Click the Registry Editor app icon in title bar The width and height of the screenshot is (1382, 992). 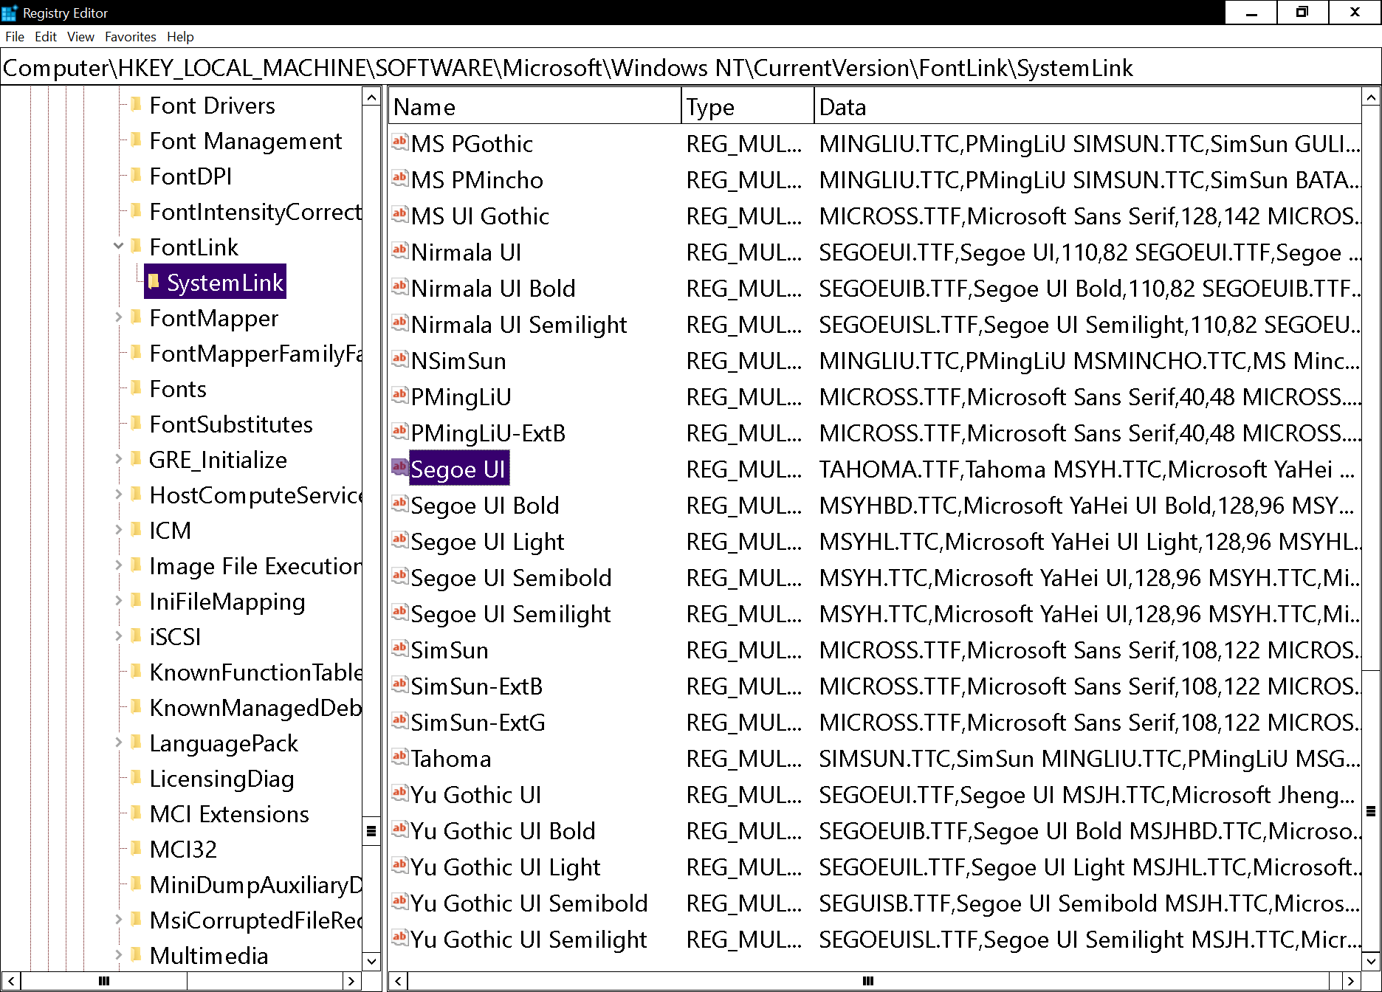(x=10, y=13)
